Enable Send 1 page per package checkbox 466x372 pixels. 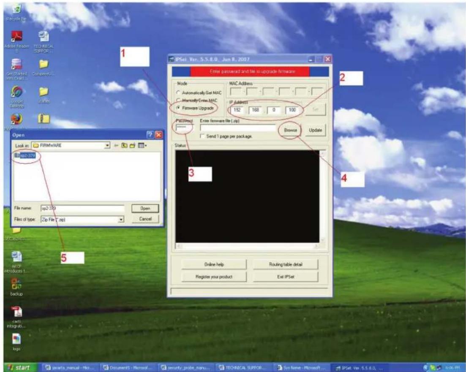pyautogui.click(x=203, y=136)
